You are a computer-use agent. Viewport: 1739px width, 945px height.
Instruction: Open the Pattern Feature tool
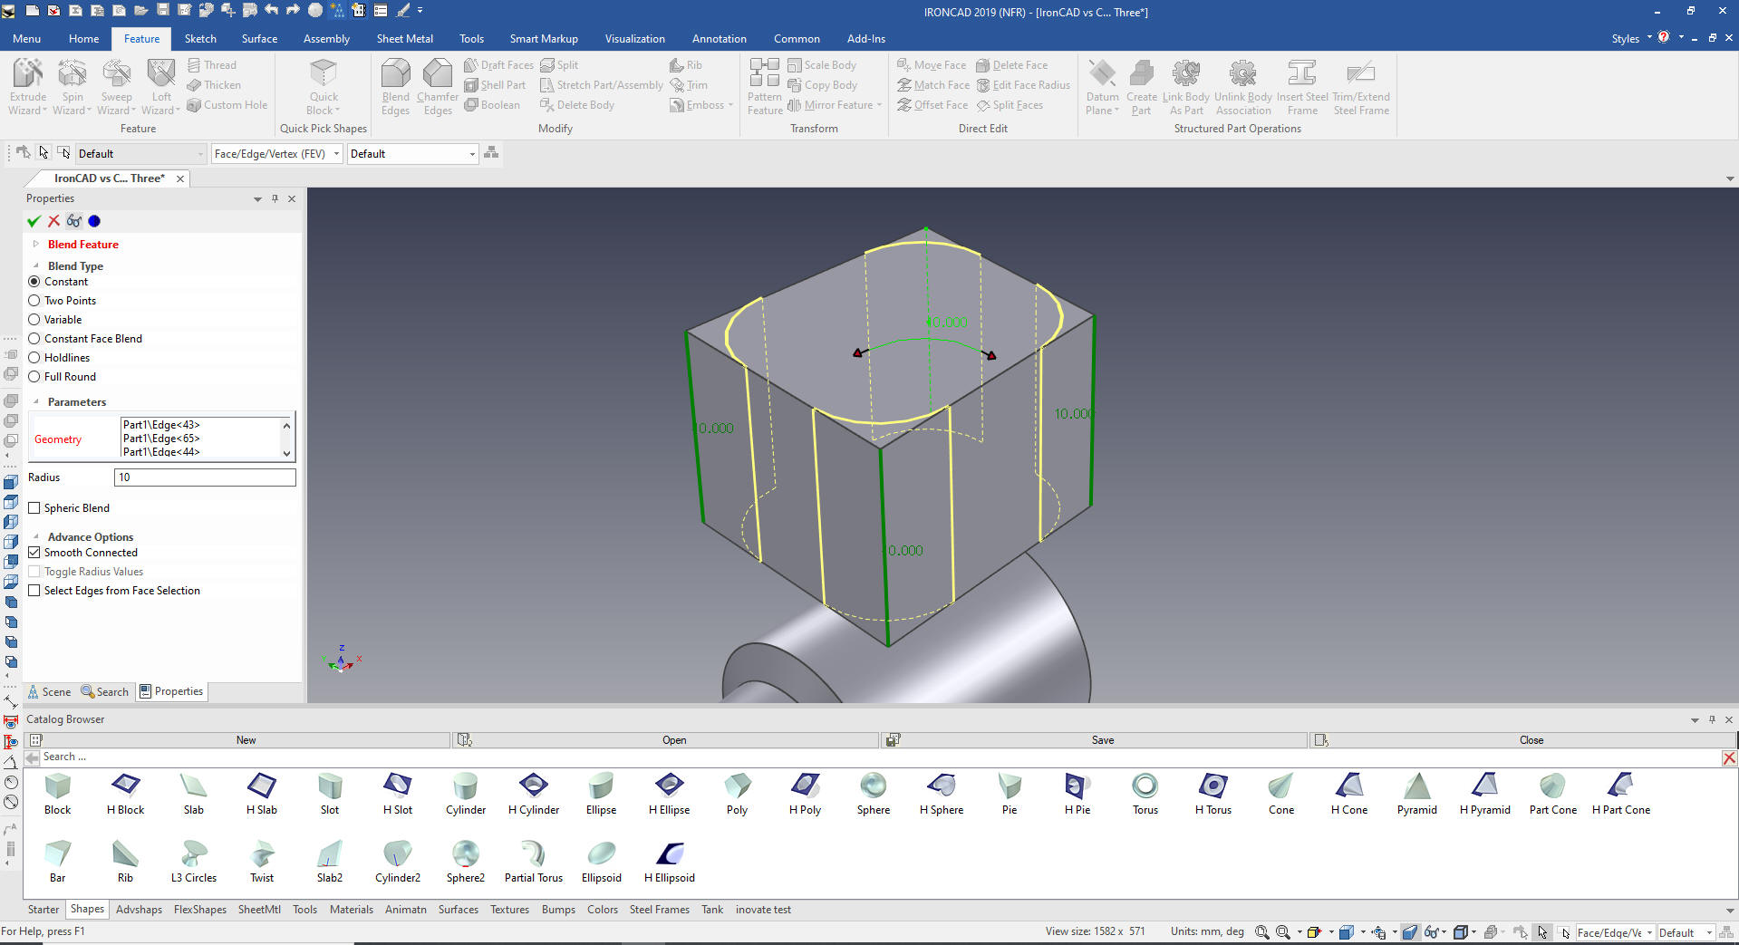[x=764, y=74]
